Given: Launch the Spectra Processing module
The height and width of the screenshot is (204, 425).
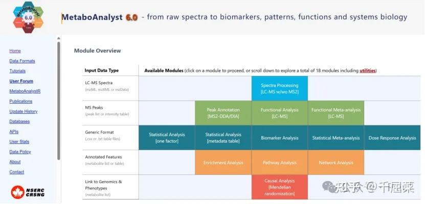Looking at the screenshot, I should [279, 88].
